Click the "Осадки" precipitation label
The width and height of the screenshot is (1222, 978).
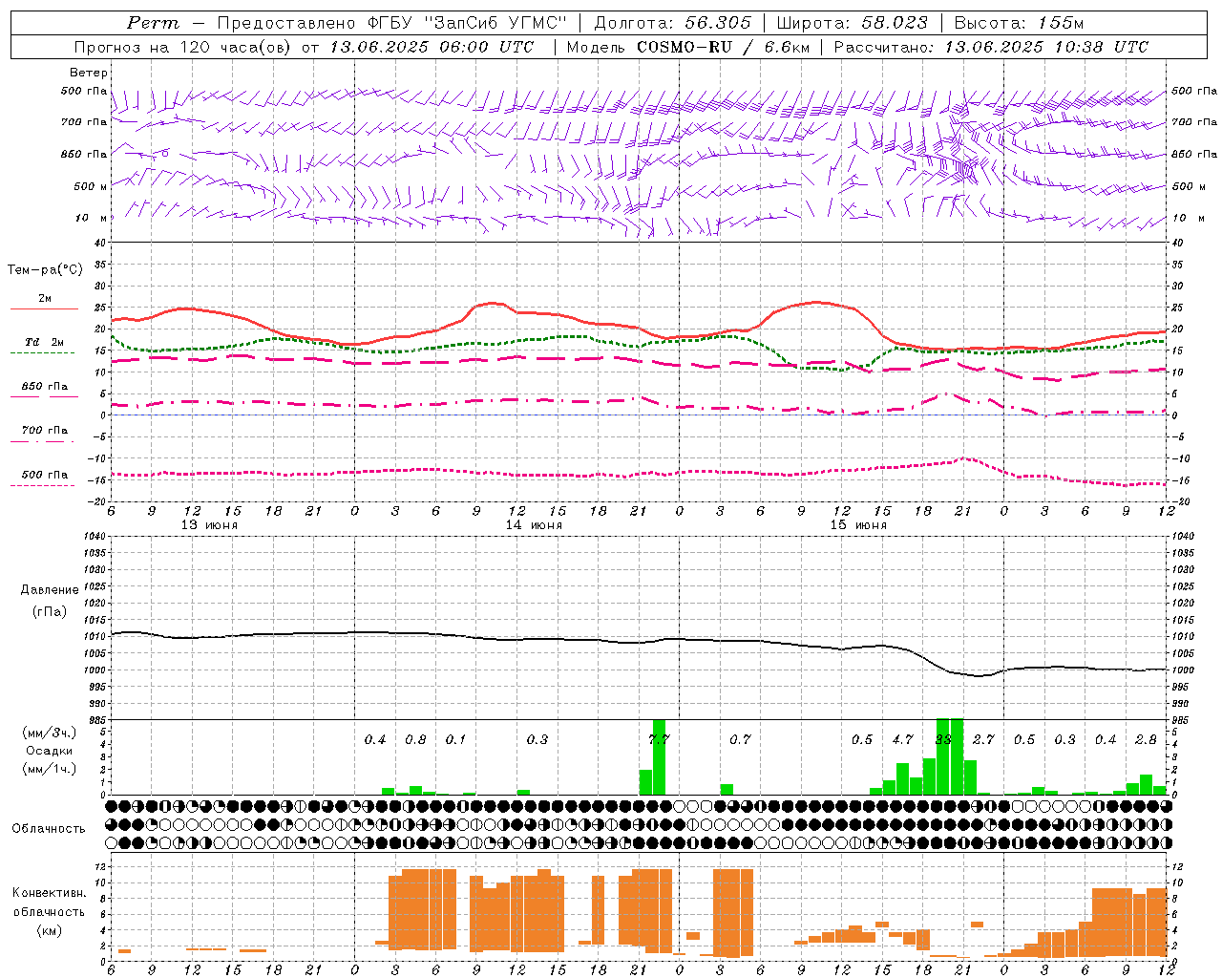pyautogui.click(x=49, y=751)
